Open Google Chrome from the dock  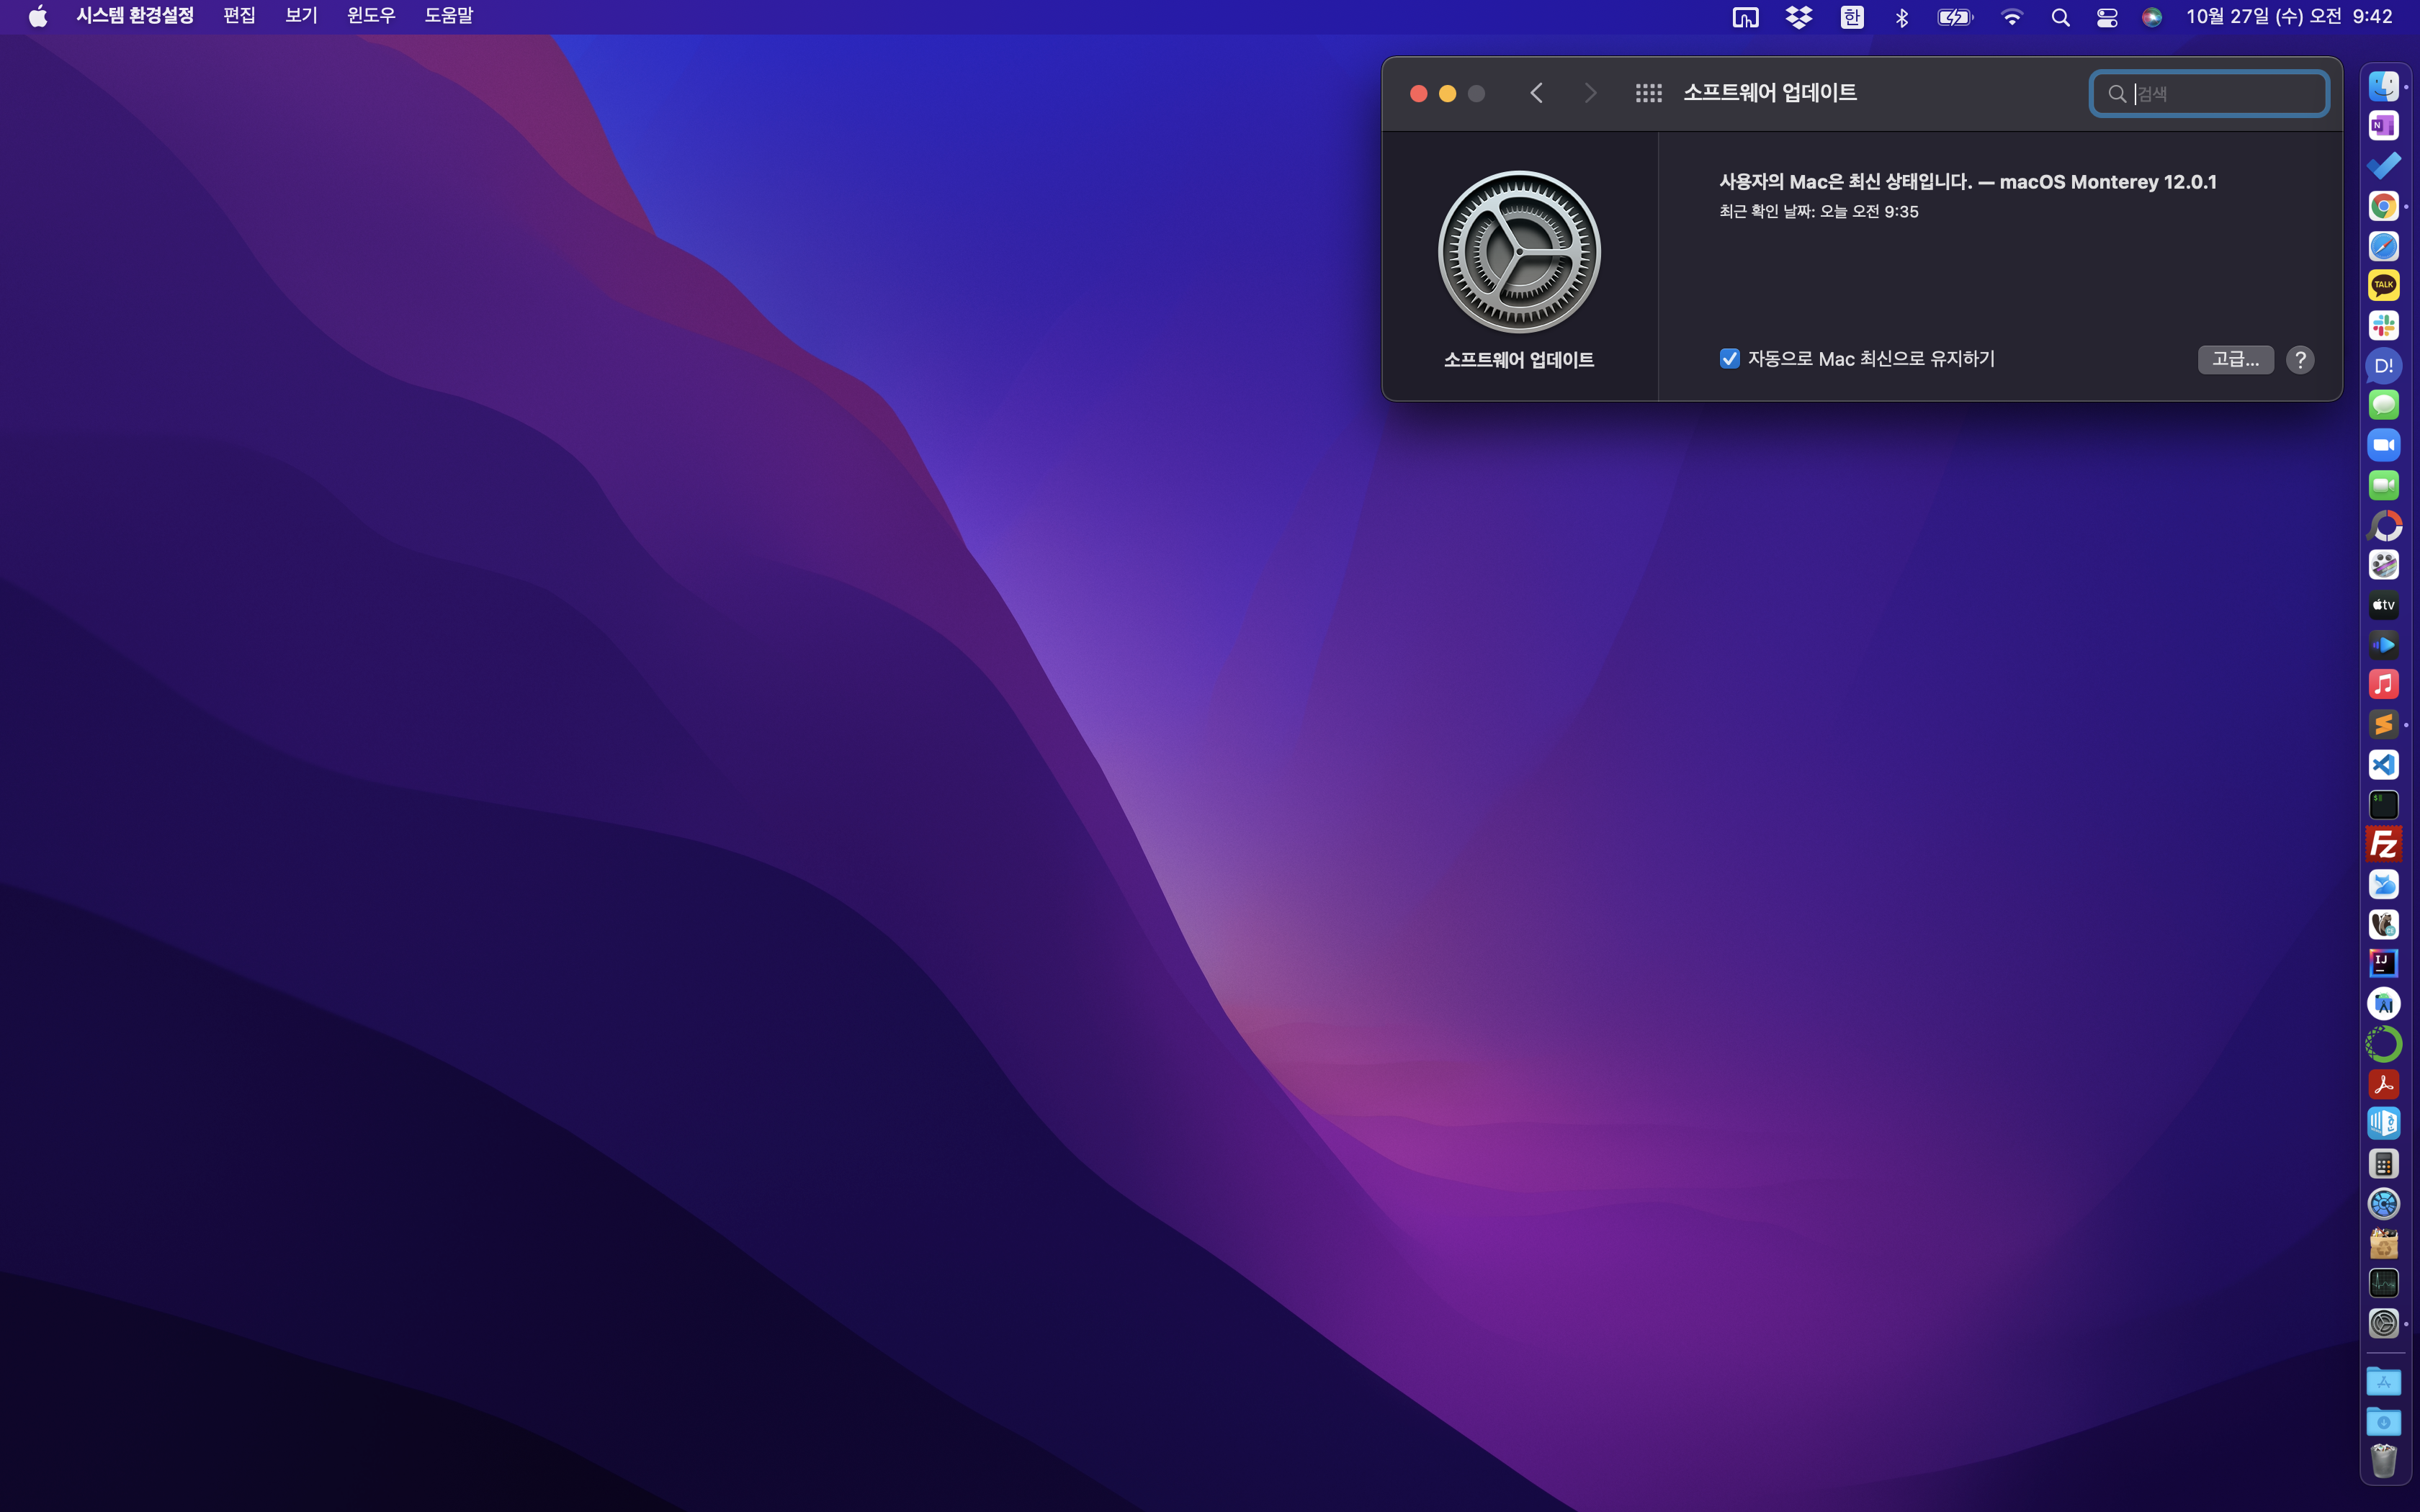click(2383, 206)
